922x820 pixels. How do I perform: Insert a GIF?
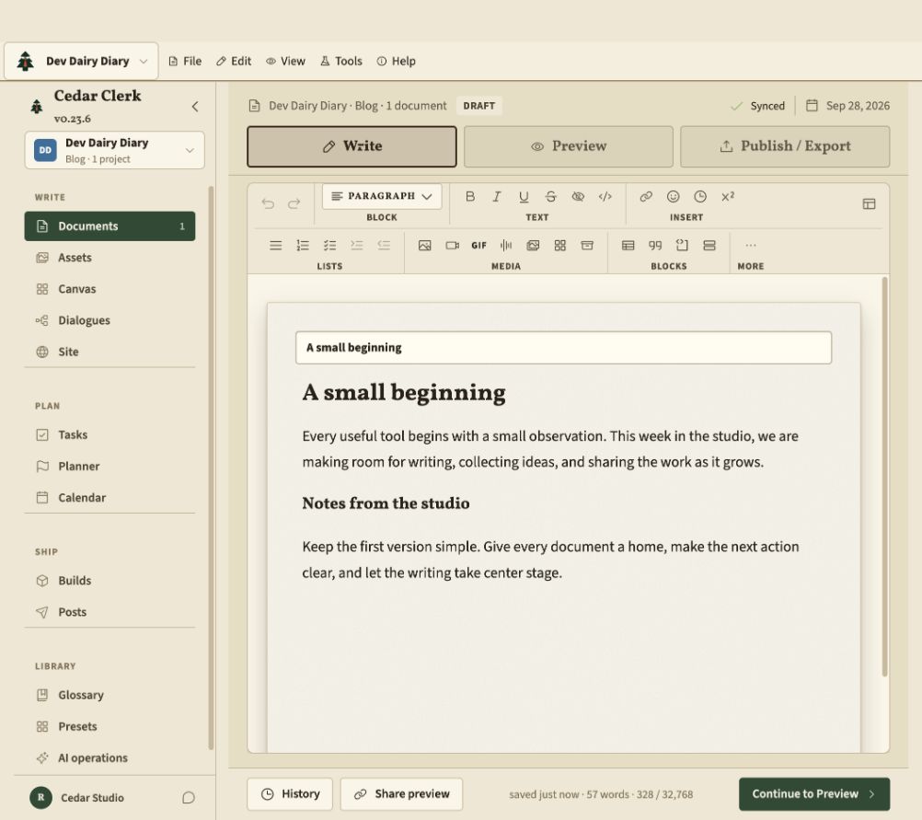coord(479,246)
